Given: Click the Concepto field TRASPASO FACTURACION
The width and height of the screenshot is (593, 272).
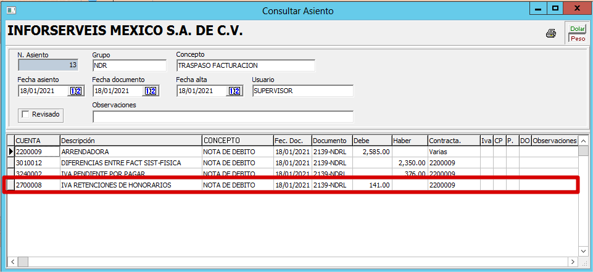Looking at the screenshot, I should pyautogui.click(x=246, y=65).
